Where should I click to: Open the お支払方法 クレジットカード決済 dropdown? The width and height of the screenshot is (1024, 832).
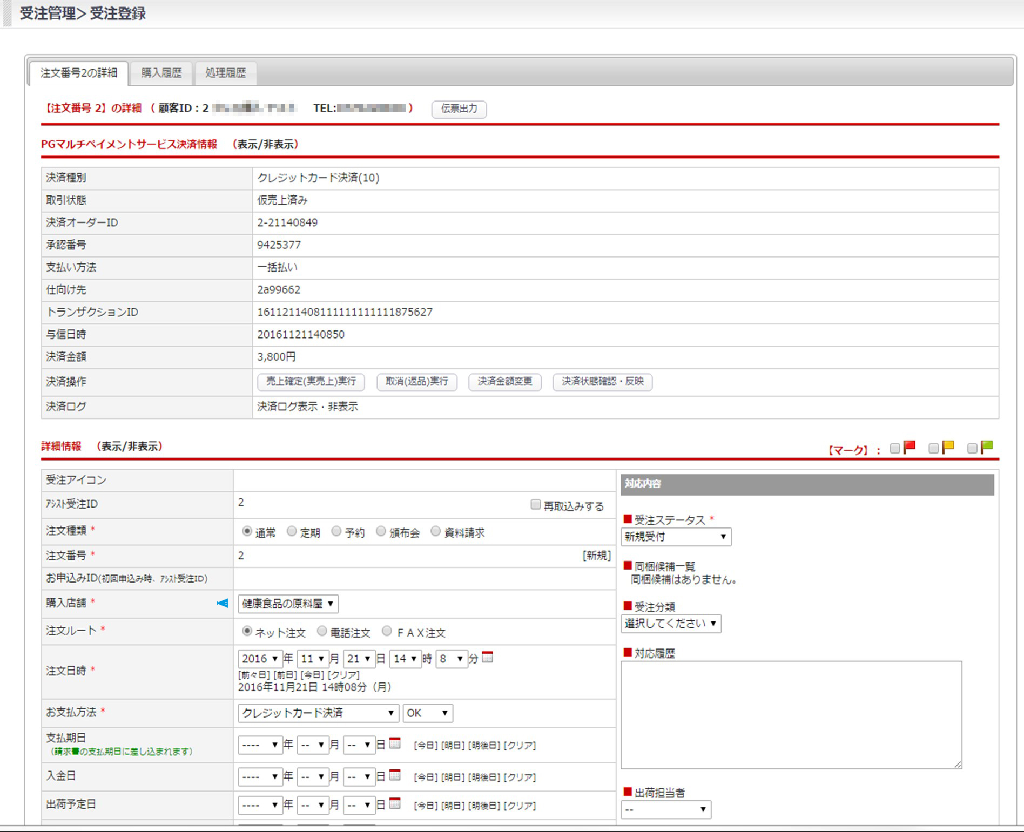(x=318, y=713)
